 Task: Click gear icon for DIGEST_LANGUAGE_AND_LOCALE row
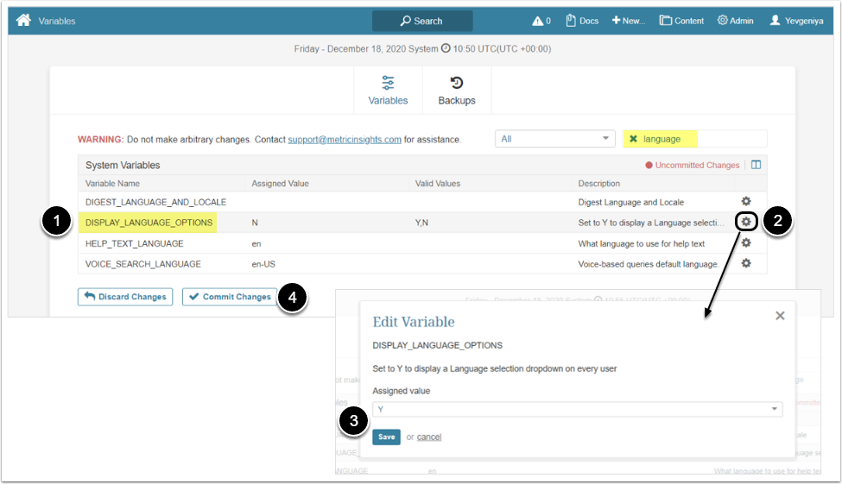pyautogui.click(x=746, y=202)
